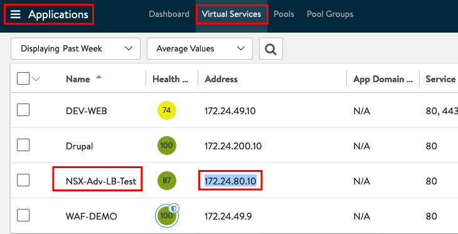The height and width of the screenshot is (234, 458).
Task: Click the Drupal service port 80
Action: [x=432, y=146]
